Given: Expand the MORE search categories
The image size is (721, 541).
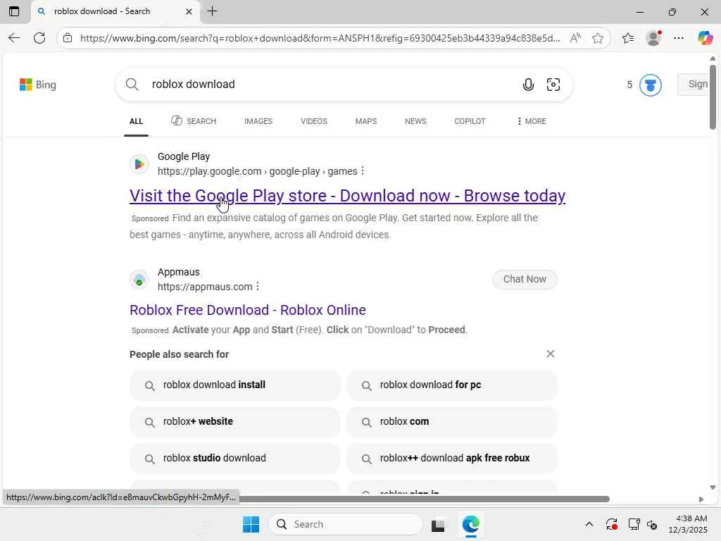Looking at the screenshot, I should (532, 121).
